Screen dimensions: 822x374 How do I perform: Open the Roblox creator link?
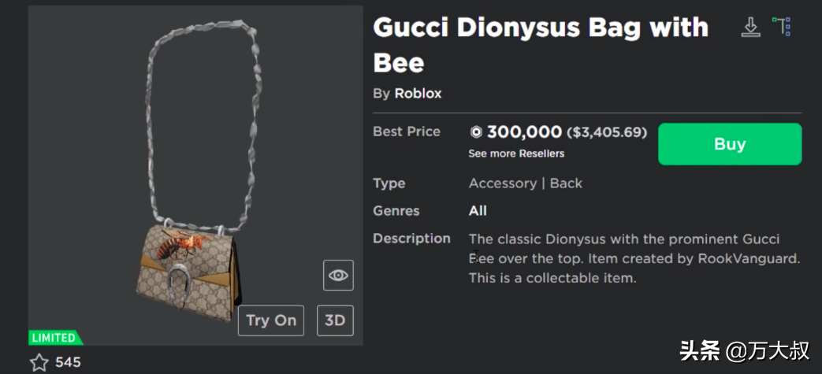point(418,94)
